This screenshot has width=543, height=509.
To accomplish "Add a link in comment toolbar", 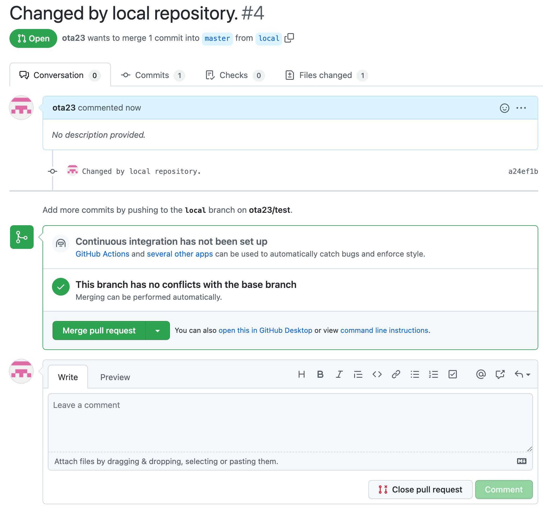I will 396,375.
